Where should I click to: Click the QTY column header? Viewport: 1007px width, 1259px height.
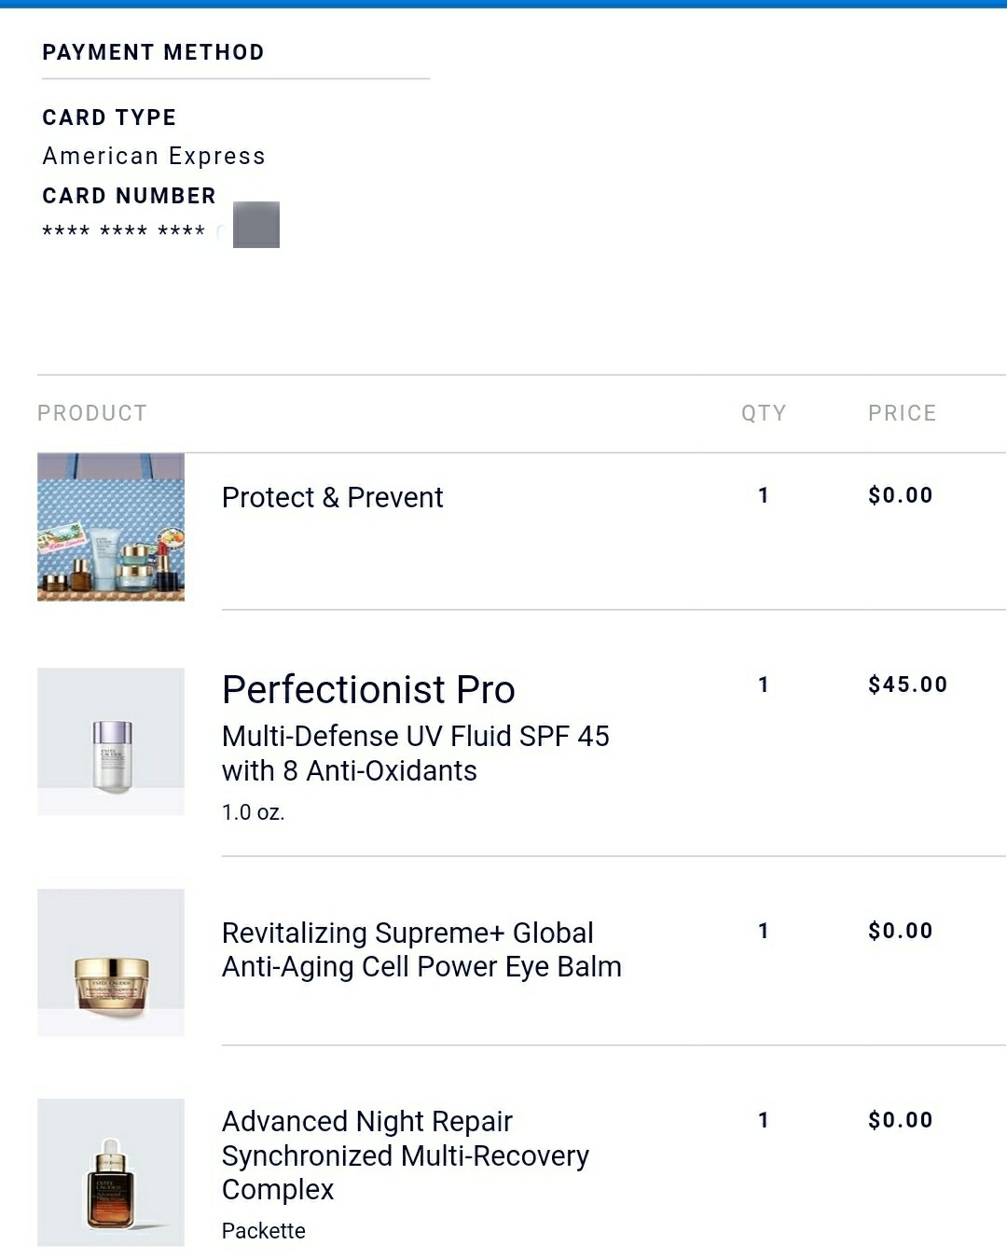point(764,413)
